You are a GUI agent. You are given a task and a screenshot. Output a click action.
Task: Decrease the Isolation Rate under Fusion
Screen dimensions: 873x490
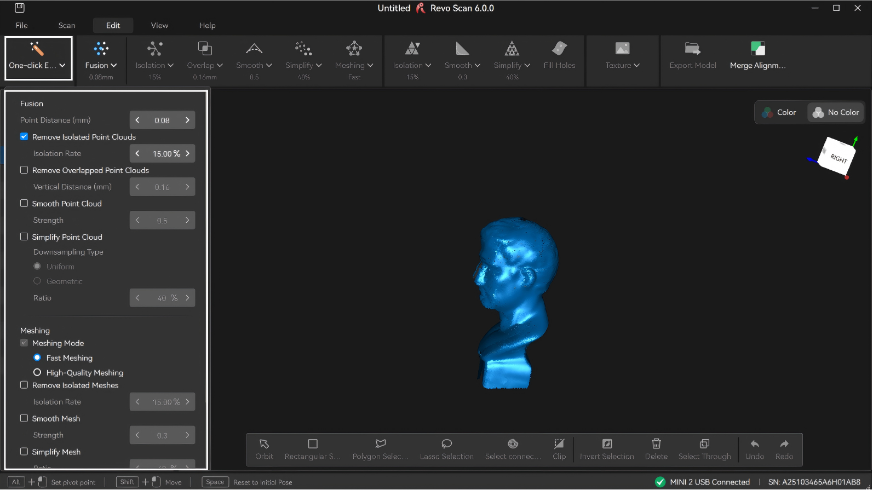[137, 153]
